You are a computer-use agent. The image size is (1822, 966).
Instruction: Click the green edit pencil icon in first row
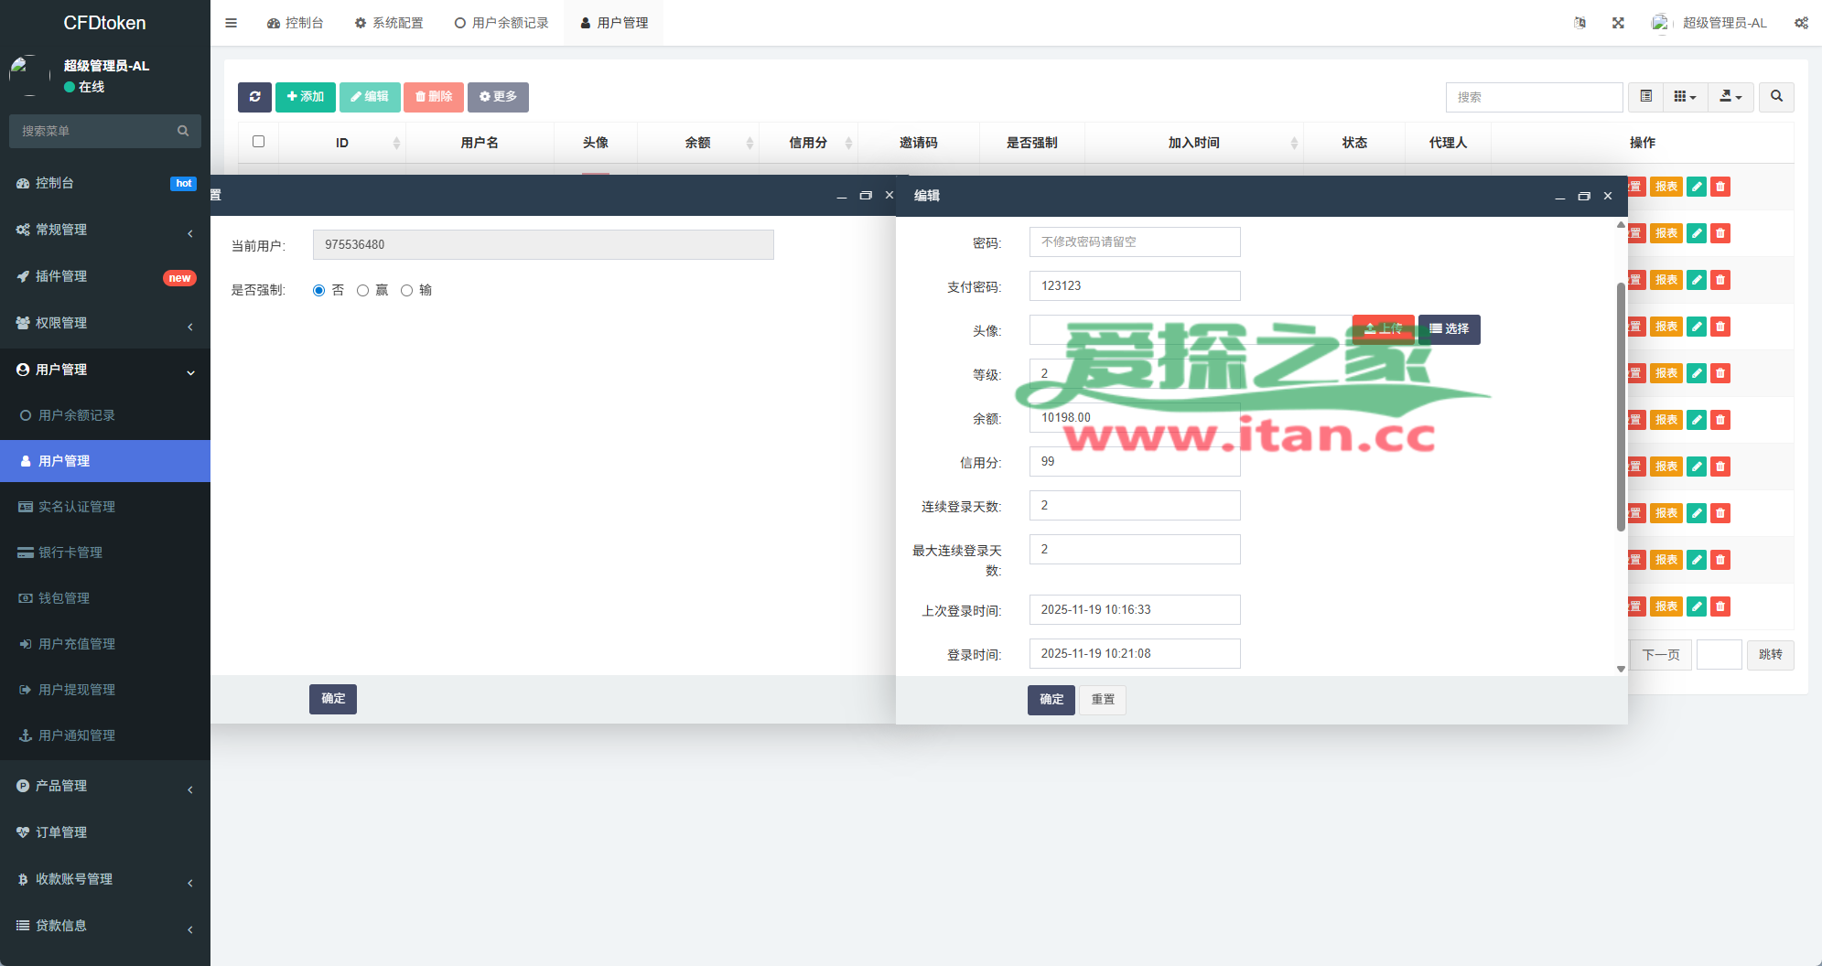pos(1697,187)
